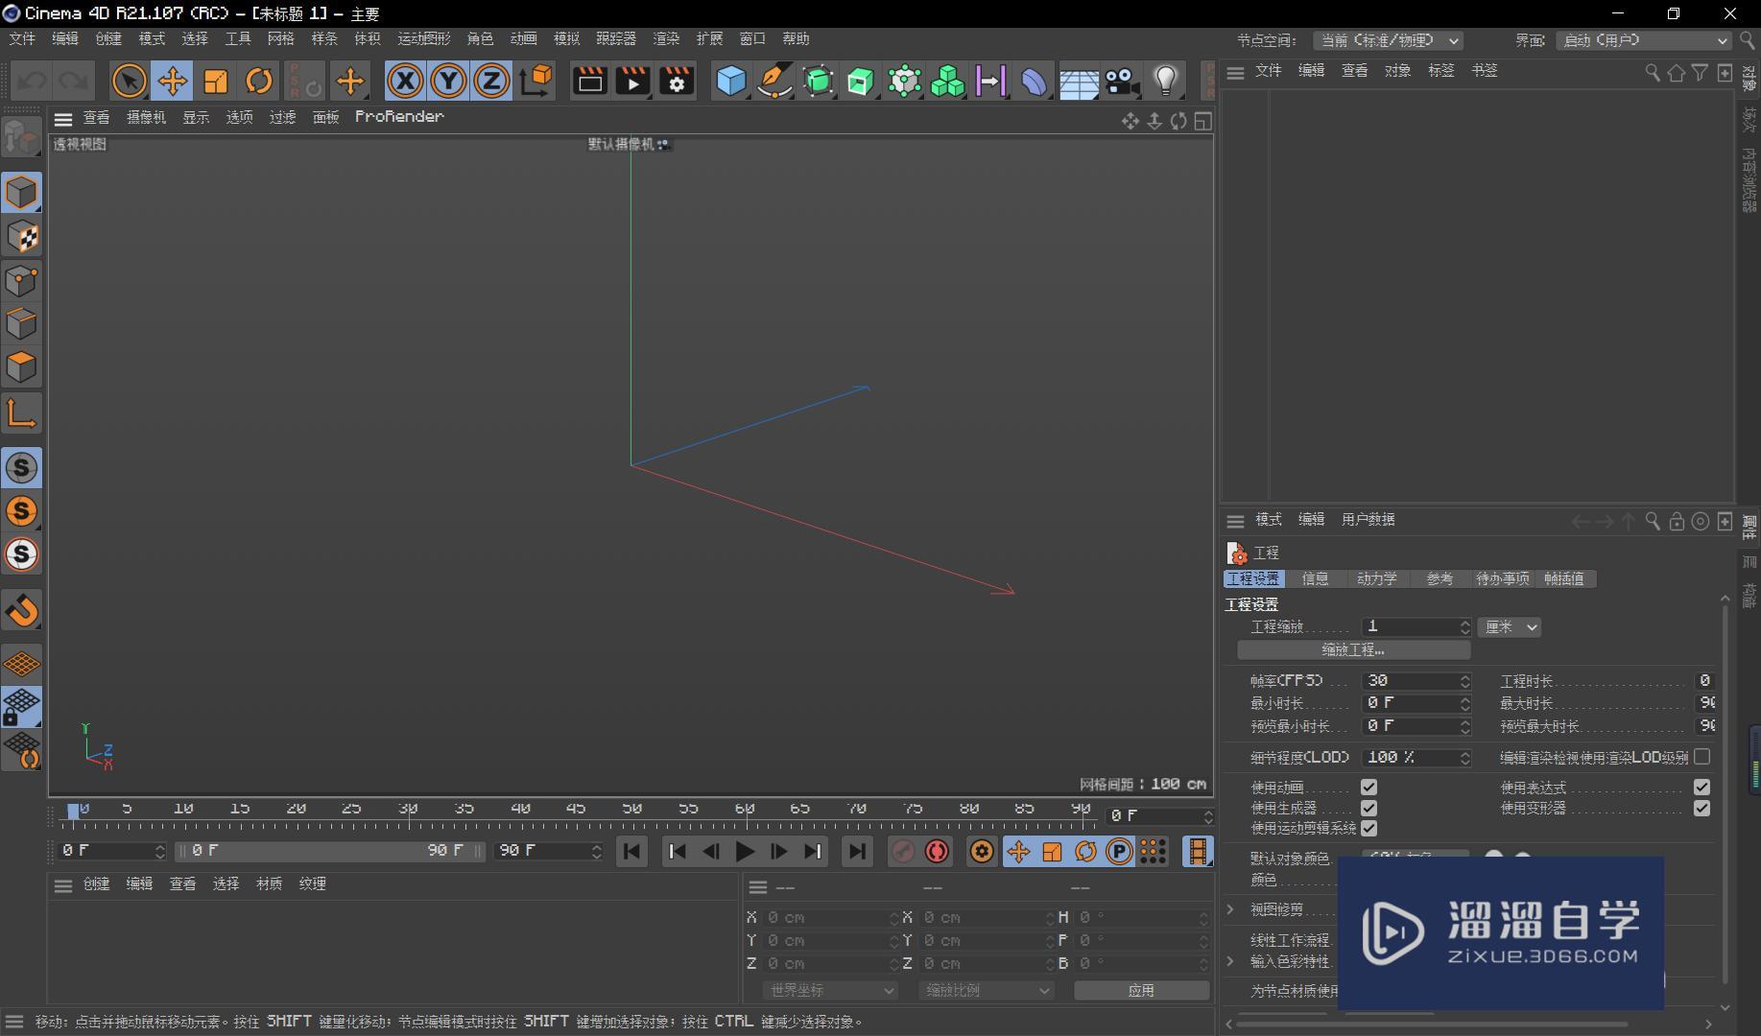Click the coordinate system cube icon
Screen dimensions: 1761x1036
pos(536,82)
